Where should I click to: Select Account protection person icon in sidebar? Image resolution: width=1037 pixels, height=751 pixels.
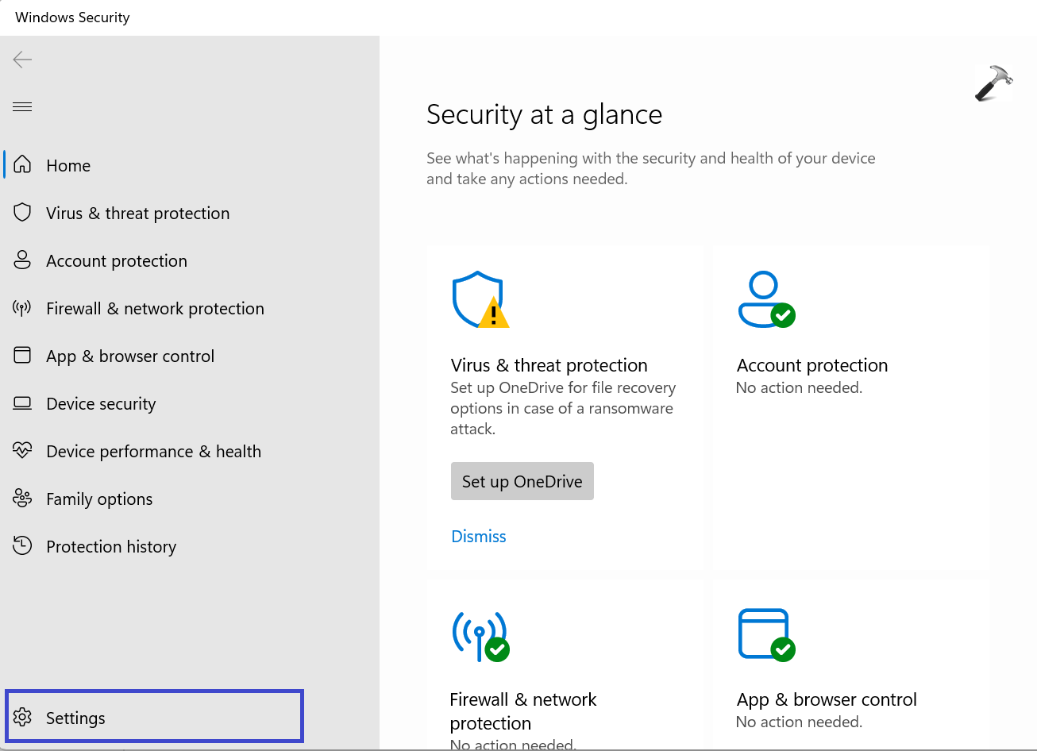[22, 260]
